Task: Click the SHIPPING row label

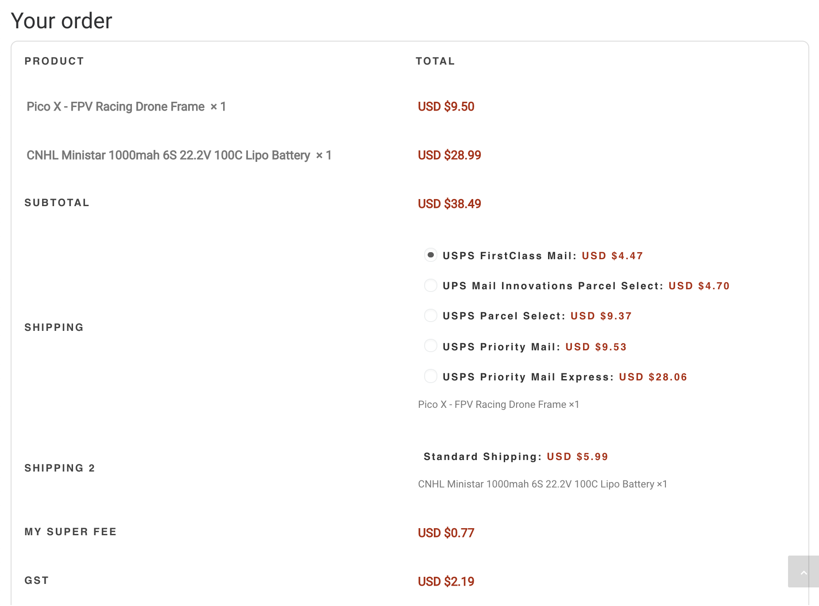Action: coord(54,327)
